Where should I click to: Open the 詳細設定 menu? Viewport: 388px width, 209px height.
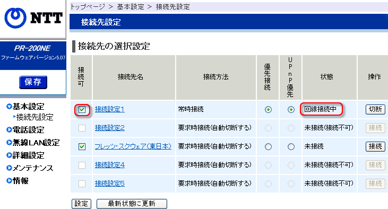[x=28, y=155]
